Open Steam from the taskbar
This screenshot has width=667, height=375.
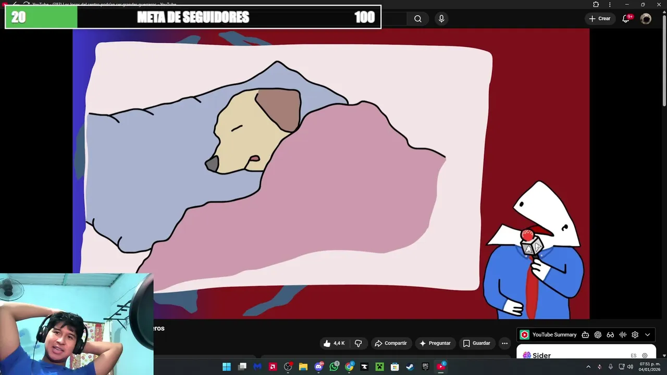point(410,367)
